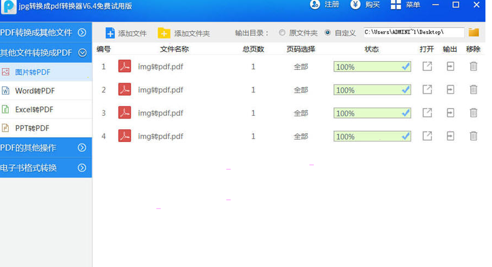Viewport: 492px width, 267px height.
Task: Click the 100% progress bar in row 1
Action: tap(372, 67)
